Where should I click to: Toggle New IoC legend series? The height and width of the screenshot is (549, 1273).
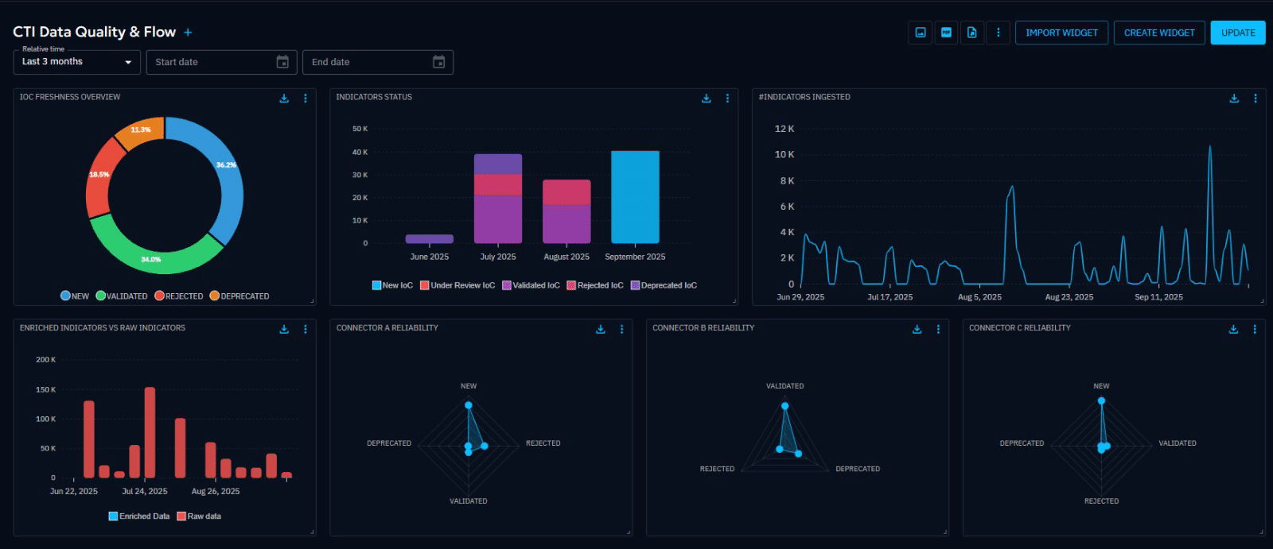pos(392,285)
